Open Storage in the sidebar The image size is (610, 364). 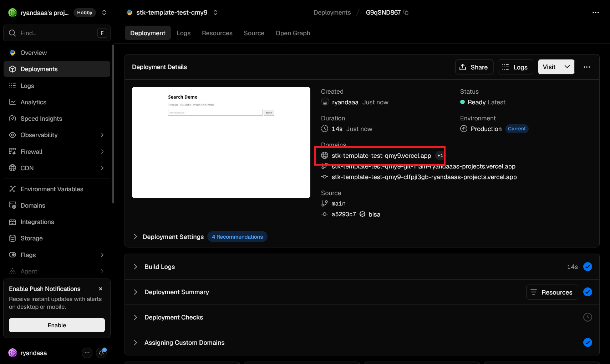(x=57, y=238)
